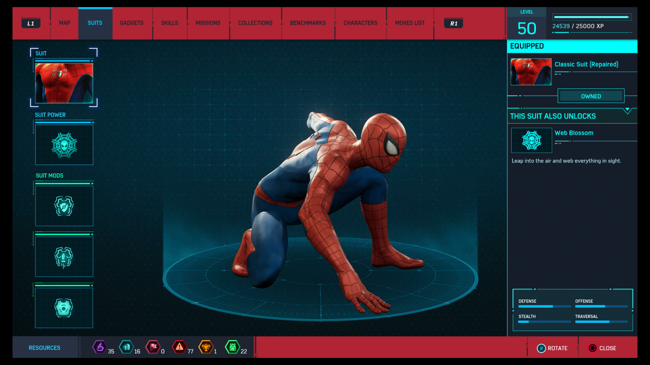Open the third suit mod slot
Screen dimensions: 650x365
pos(64,308)
